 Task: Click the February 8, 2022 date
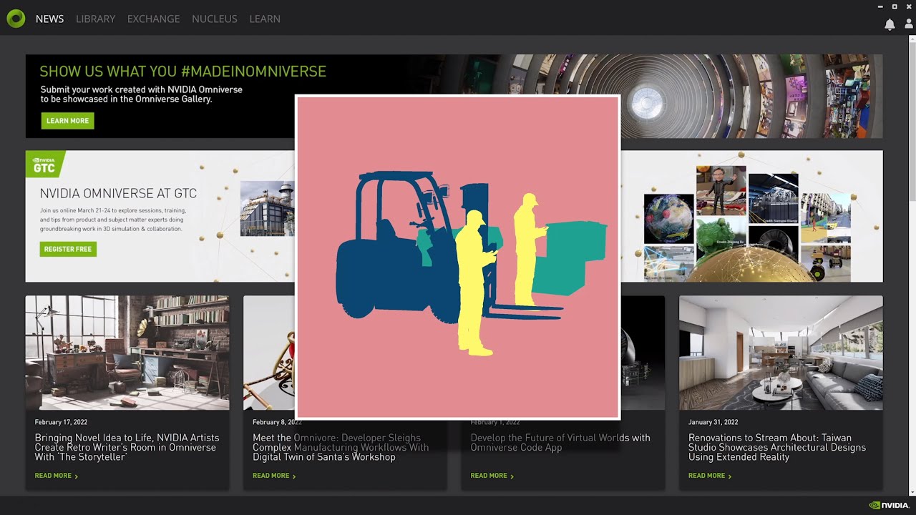(278, 422)
